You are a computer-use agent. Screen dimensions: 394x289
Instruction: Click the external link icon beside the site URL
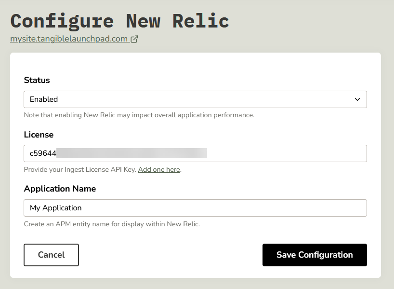134,40
